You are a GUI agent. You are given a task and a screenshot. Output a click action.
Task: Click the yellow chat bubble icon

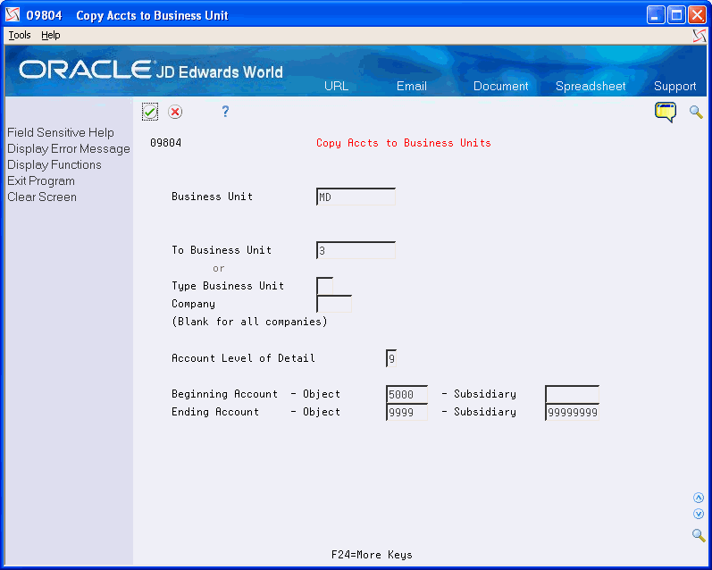click(666, 112)
